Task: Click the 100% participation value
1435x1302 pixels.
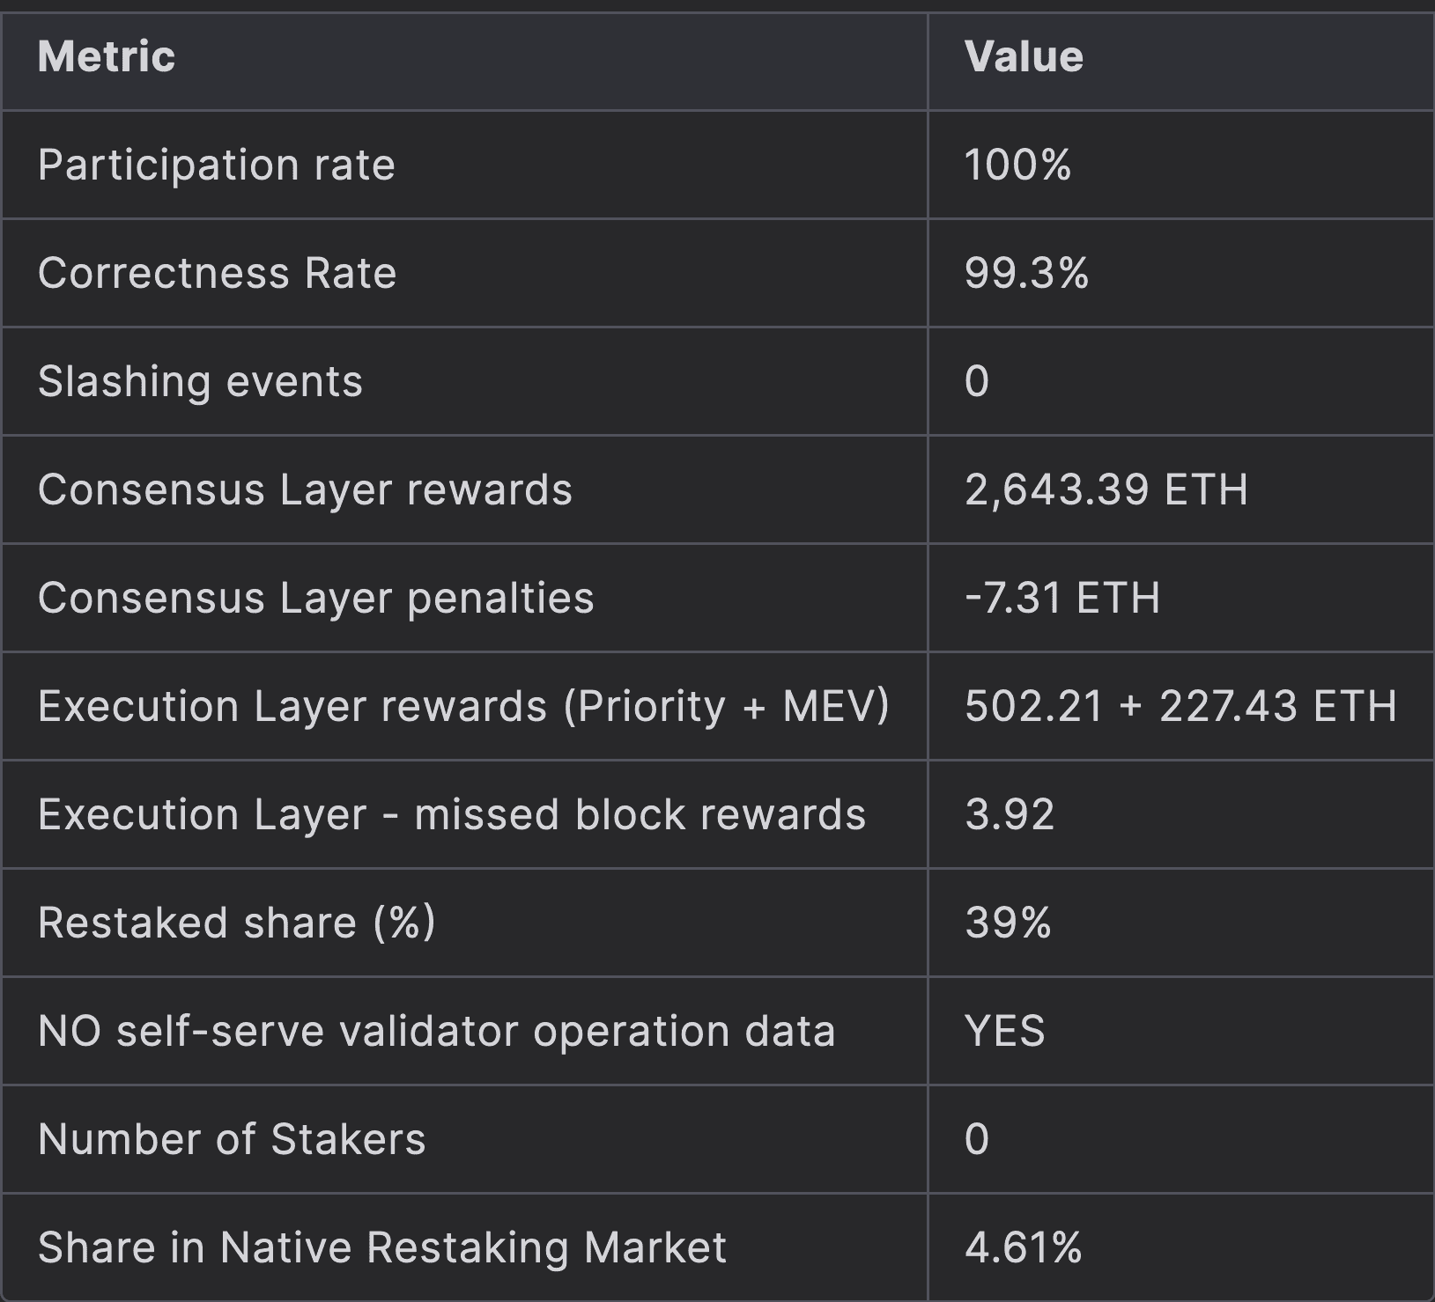Action: [x=1017, y=166]
